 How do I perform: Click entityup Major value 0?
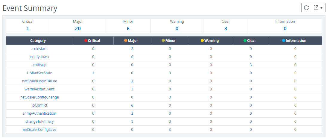click(x=132, y=65)
